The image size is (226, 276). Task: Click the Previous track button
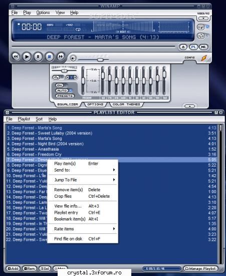[x=16, y=57]
